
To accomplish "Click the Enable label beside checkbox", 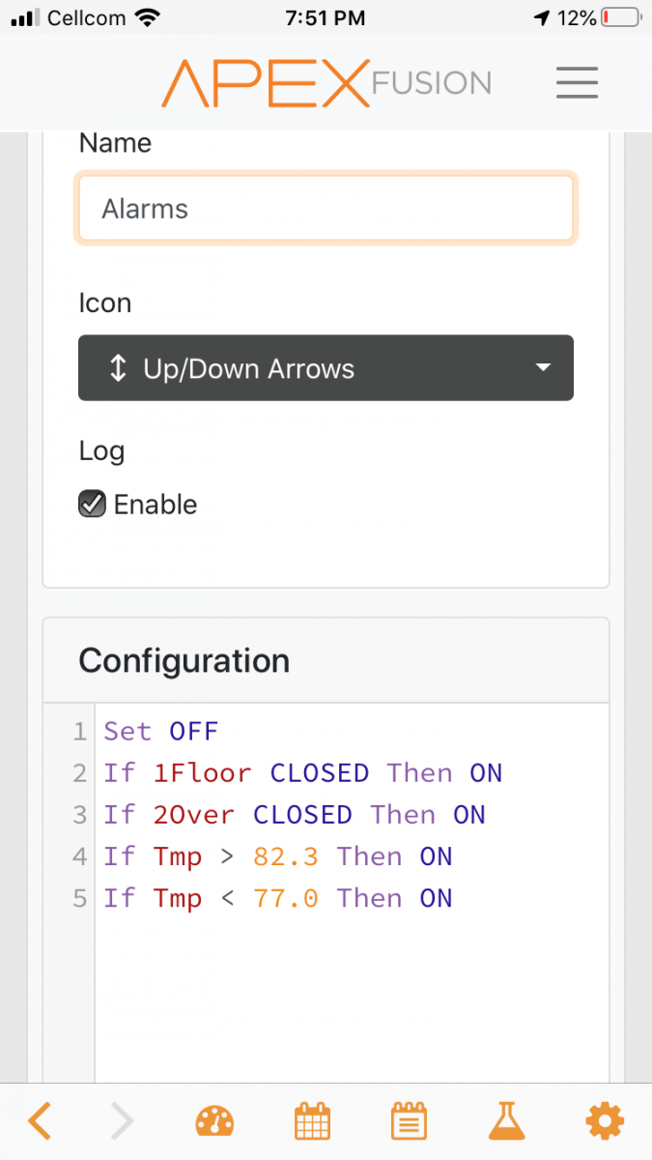I will [x=156, y=505].
